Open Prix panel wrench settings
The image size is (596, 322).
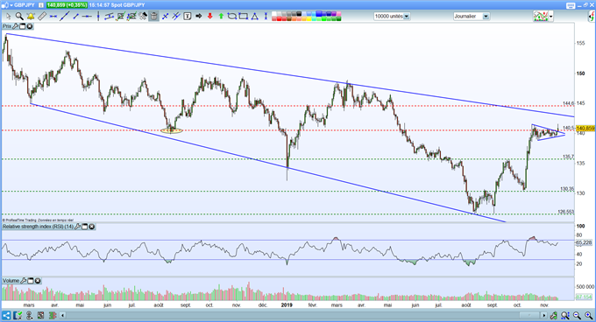coord(15,26)
